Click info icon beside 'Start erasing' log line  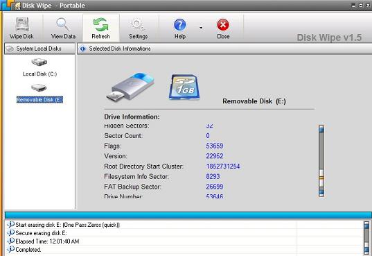(11, 224)
